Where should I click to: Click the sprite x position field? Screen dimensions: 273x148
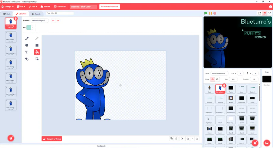(240, 73)
